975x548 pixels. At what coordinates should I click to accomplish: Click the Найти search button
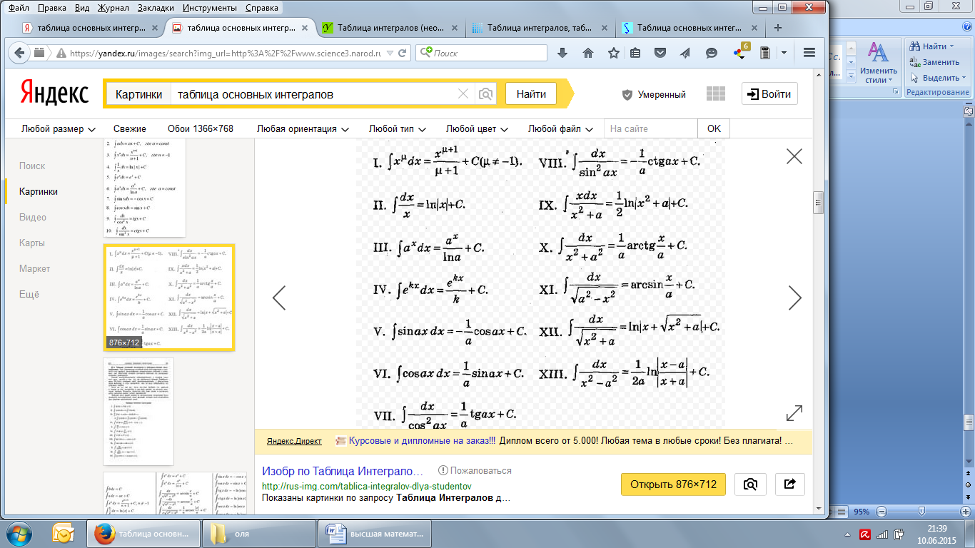(x=531, y=94)
